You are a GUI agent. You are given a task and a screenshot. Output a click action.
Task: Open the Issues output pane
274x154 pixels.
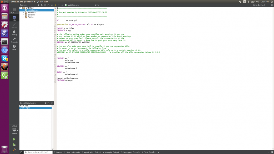click(58, 152)
